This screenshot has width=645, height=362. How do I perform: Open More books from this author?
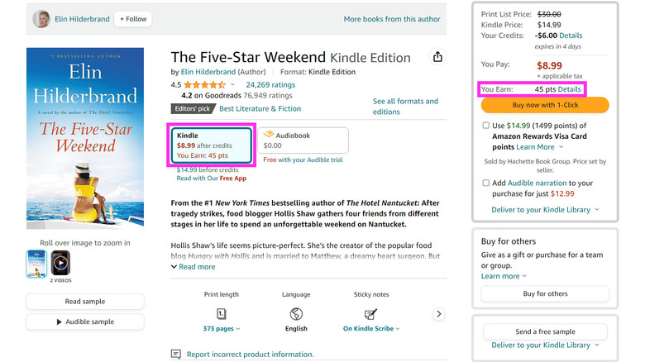[392, 19]
